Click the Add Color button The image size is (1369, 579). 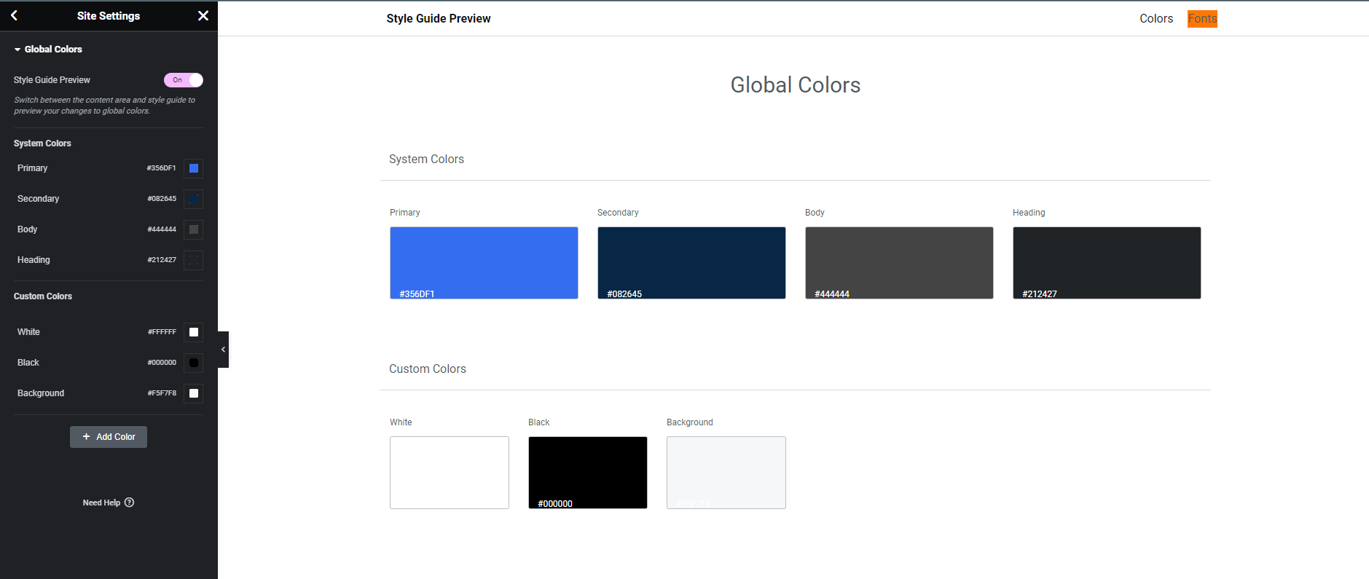(x=109, y=437)
